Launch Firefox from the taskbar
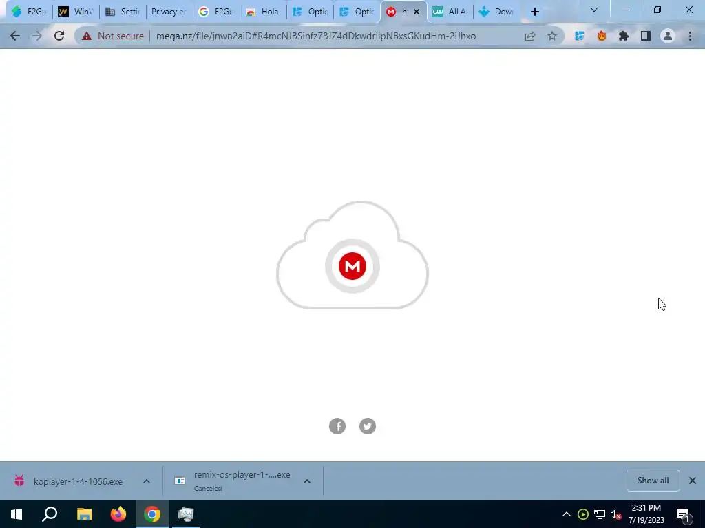705x528 pixels. (118, 514)
